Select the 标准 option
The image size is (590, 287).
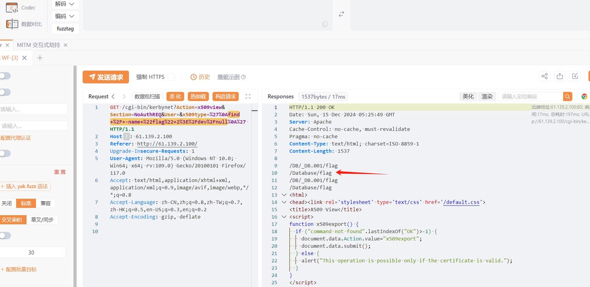(26, 203)
